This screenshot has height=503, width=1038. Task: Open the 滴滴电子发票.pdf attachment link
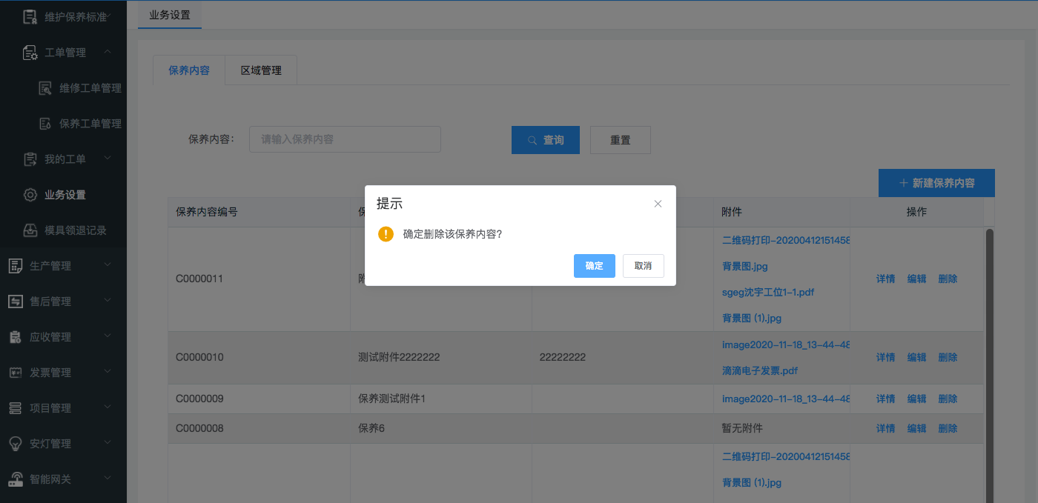point(760,370)
